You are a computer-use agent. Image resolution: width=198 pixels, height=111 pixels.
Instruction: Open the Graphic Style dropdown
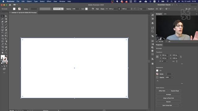[x=89, y=9]
